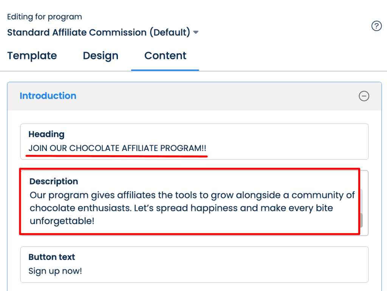This screenshot has width=387, height=291.
Task: Collapse Introduction using the minus circle icon
Action: 364,96
